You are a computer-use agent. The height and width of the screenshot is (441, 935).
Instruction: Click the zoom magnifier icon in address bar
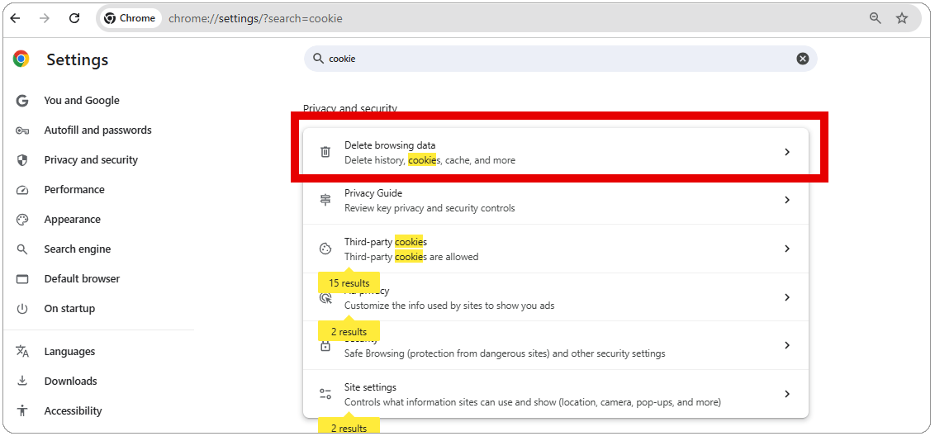point(876,18)
